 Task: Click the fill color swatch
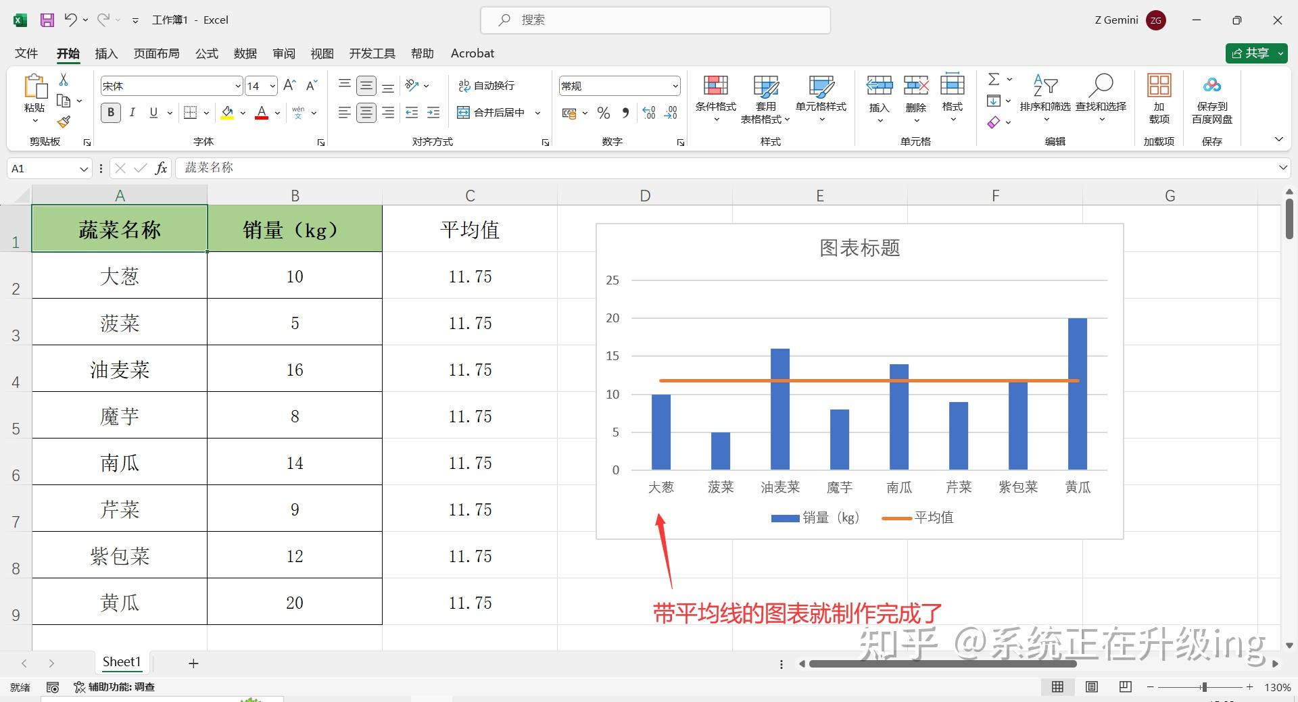pos(227,113)
